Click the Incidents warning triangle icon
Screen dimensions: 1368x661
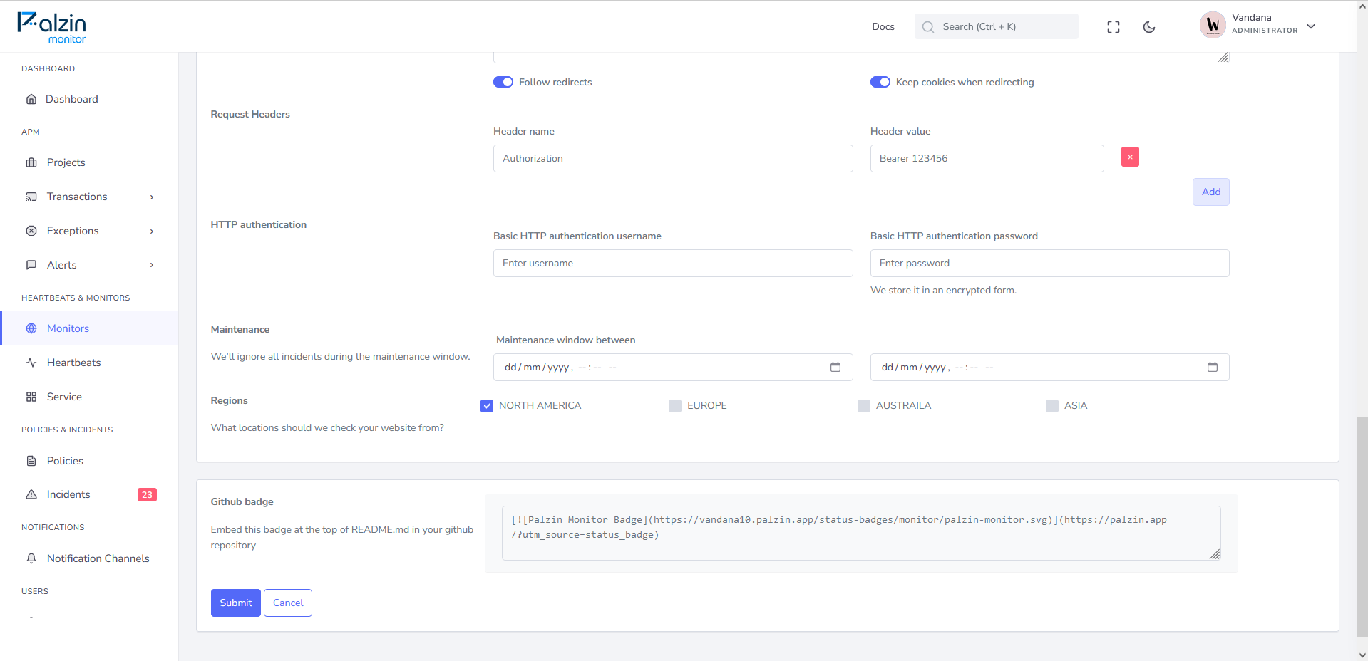[31, 494]
